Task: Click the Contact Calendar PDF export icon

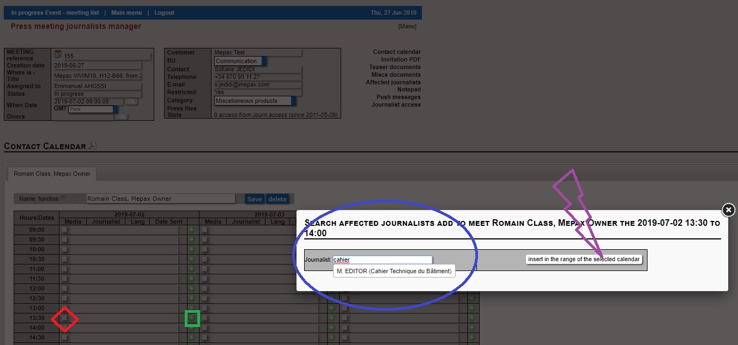Action: coord(93,146)
